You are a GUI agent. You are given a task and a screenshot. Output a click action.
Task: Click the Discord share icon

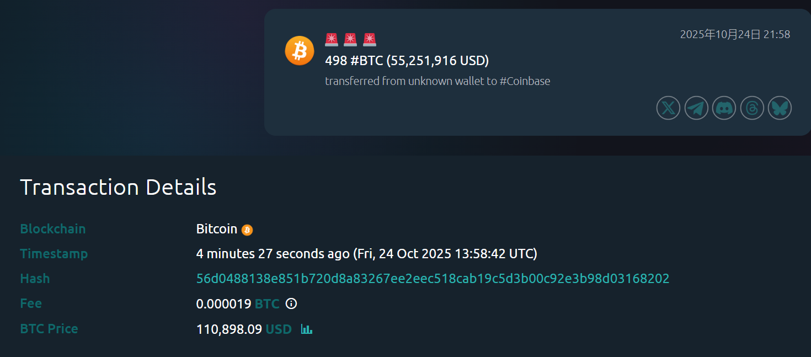(x=724, y=108)
